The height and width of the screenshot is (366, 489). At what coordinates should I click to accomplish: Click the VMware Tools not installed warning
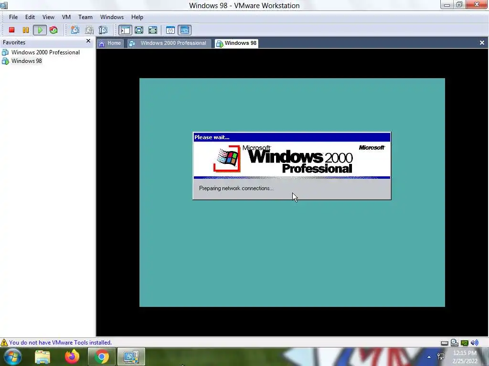pos(60,342)
